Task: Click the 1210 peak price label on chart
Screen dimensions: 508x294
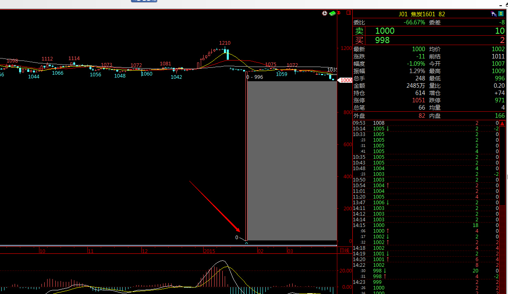Action: point(225,43)
